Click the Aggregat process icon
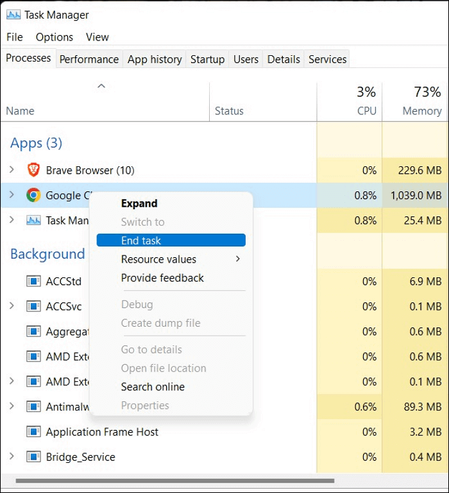The image size is (449, 493). coord(33,331)
